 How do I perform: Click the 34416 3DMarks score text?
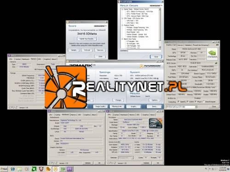[x=87, y=33]
